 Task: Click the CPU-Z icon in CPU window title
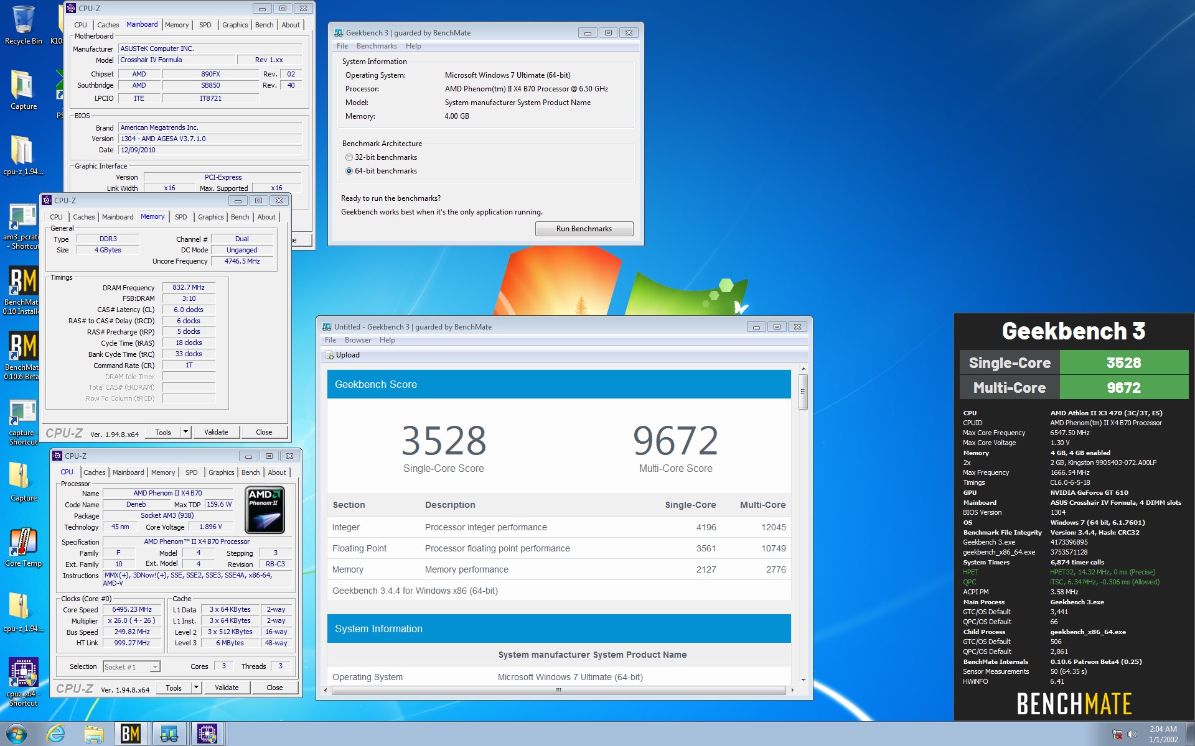pos(57,456)
